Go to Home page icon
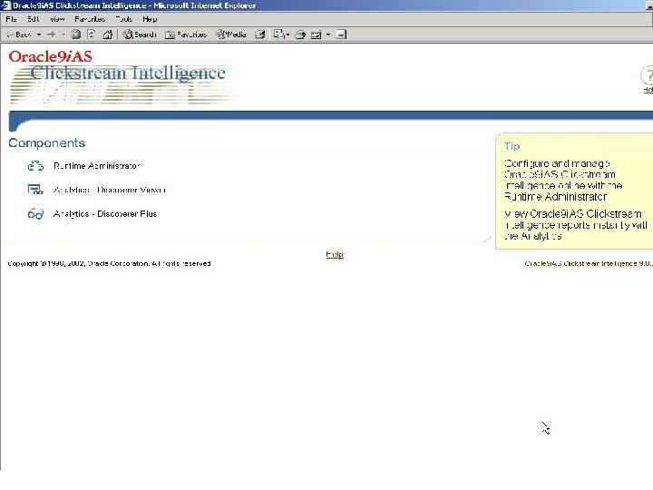The image size is (653, 490). 108,34
